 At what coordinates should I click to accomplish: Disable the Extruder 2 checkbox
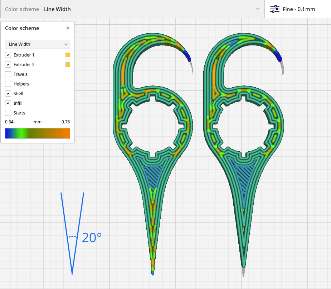[8, 65]
